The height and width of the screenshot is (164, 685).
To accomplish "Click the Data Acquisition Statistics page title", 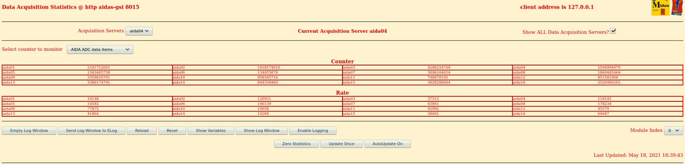I will coord(70,7).
